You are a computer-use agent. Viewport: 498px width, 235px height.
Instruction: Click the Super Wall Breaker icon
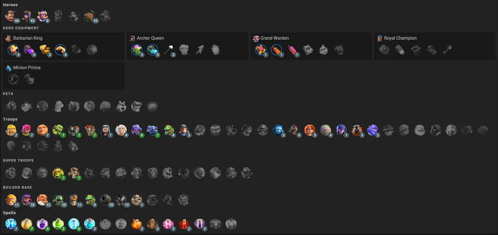74,173
